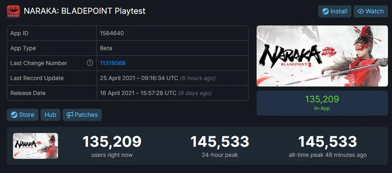Click the small NARAKA thumbnail in the stats bar
The height and width of the screenshot is (173, 392).
click(36, 146)
